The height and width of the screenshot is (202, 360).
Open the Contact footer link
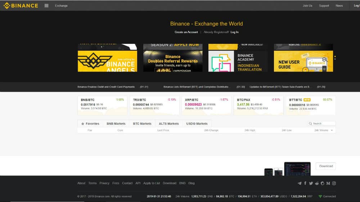[x=127, y=183]
